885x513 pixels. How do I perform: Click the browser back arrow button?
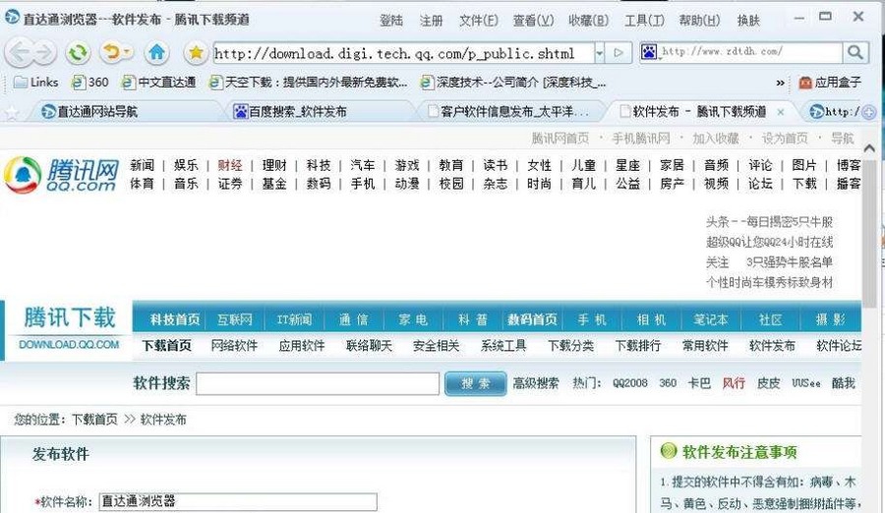click(x=19, y=53)
